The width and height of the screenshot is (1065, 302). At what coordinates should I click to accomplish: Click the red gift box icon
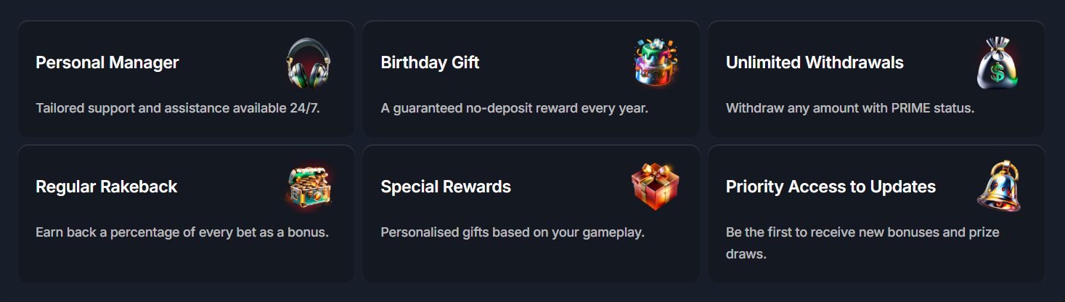click(653, 187)
